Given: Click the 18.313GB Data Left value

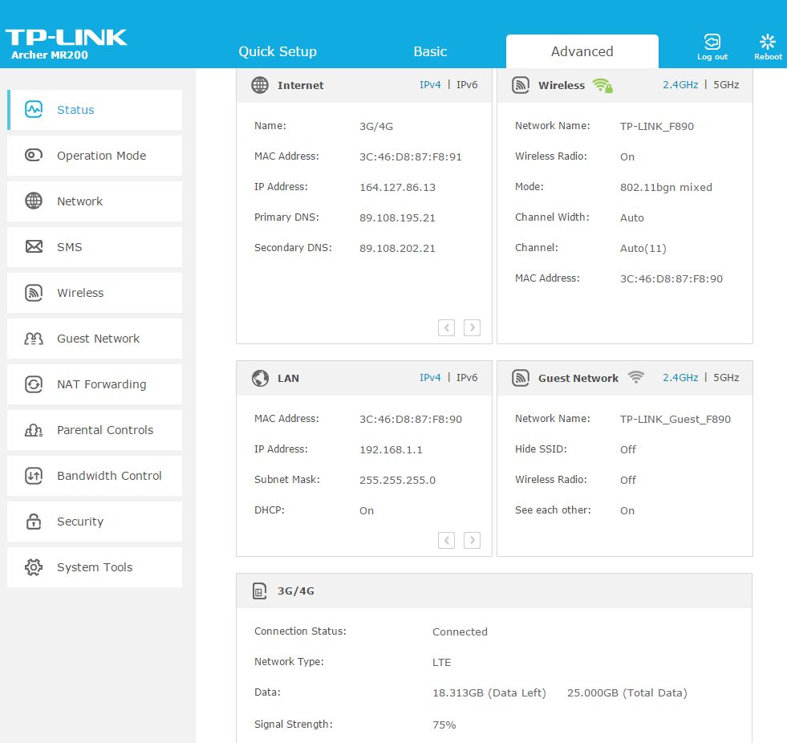Looking at the screenshot, I should pyautogui.click(x=489, y=692).
